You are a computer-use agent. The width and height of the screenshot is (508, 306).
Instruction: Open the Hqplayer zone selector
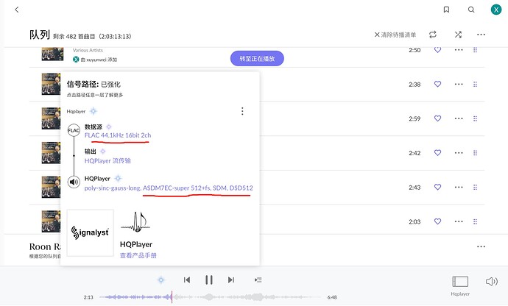point(460,285)
